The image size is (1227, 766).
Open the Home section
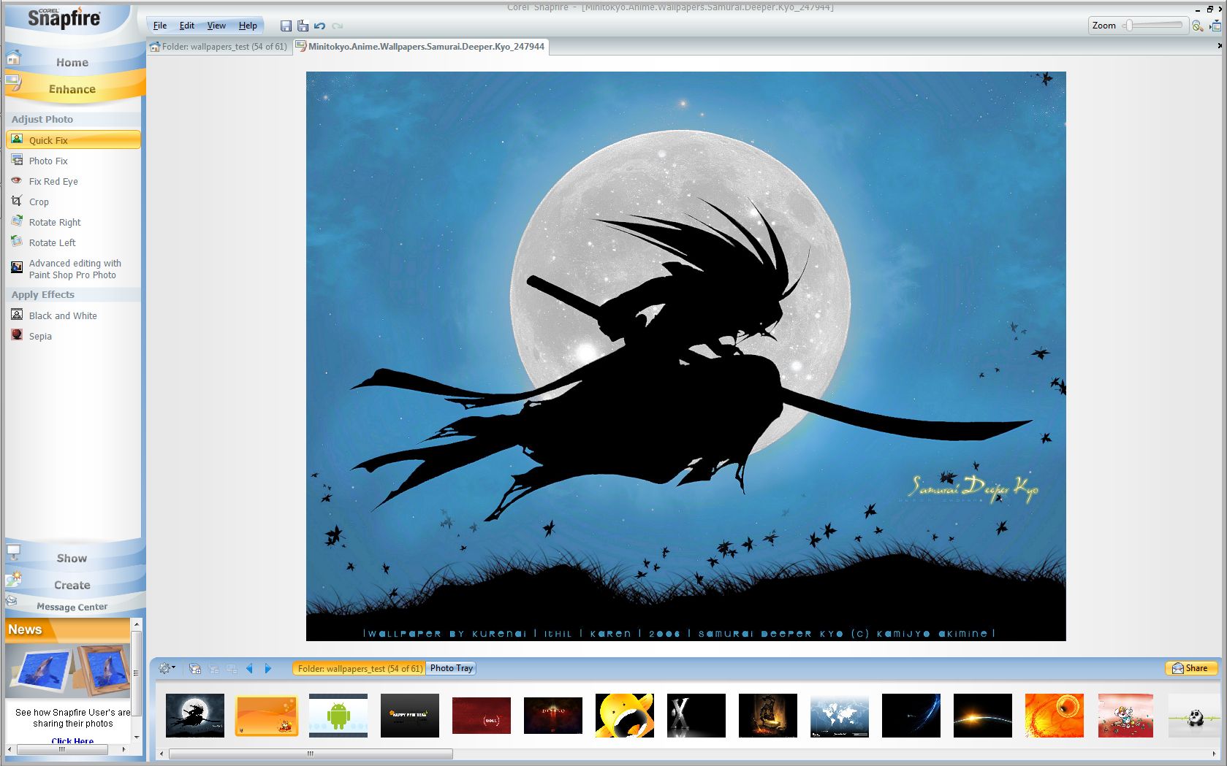click(x=72, y=62)
